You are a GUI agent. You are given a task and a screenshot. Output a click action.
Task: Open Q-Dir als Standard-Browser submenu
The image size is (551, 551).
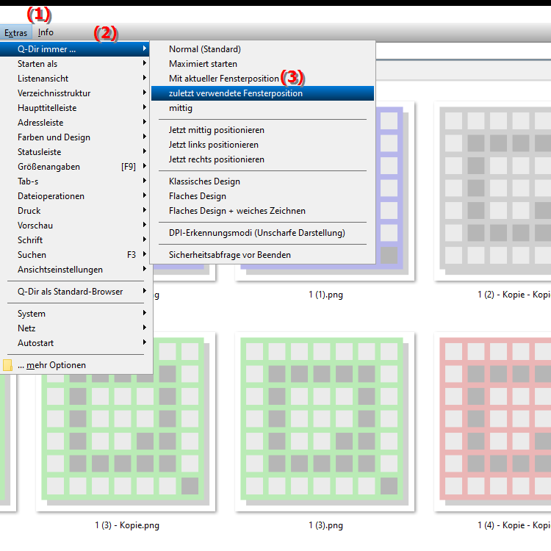[x=74, y=292]
